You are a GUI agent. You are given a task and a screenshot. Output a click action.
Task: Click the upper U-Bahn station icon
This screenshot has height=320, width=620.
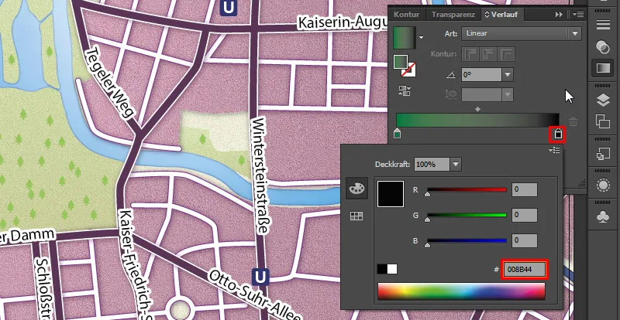click(228, 7)
